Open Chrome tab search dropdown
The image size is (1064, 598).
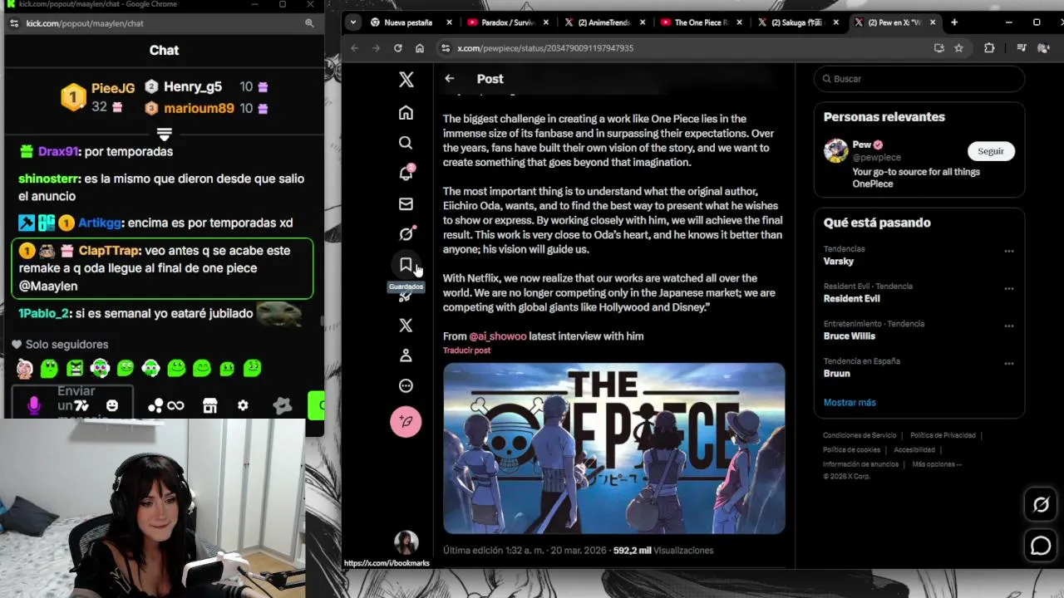coord(353,22)
